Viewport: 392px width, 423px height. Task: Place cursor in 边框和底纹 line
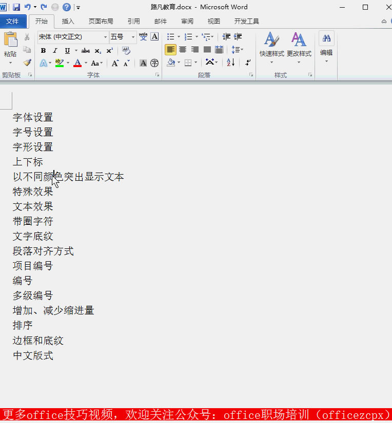[x=38, y=341]
